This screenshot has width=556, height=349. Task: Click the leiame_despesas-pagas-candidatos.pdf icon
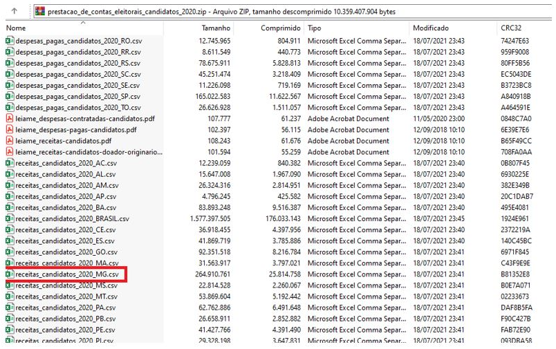pos(9,130)
